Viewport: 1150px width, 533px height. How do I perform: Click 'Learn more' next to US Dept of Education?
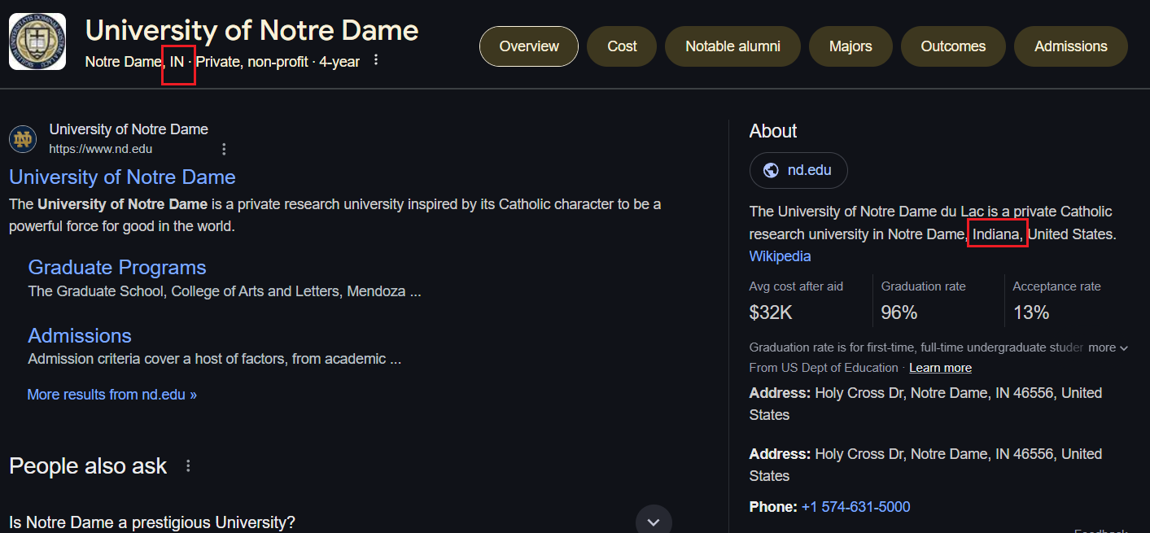pos(940,368)
